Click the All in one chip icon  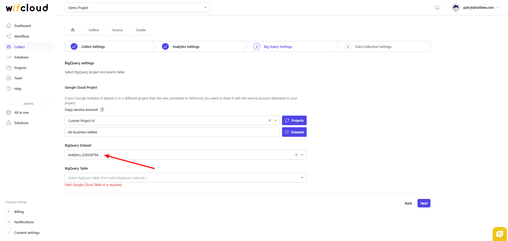(9, 112)
